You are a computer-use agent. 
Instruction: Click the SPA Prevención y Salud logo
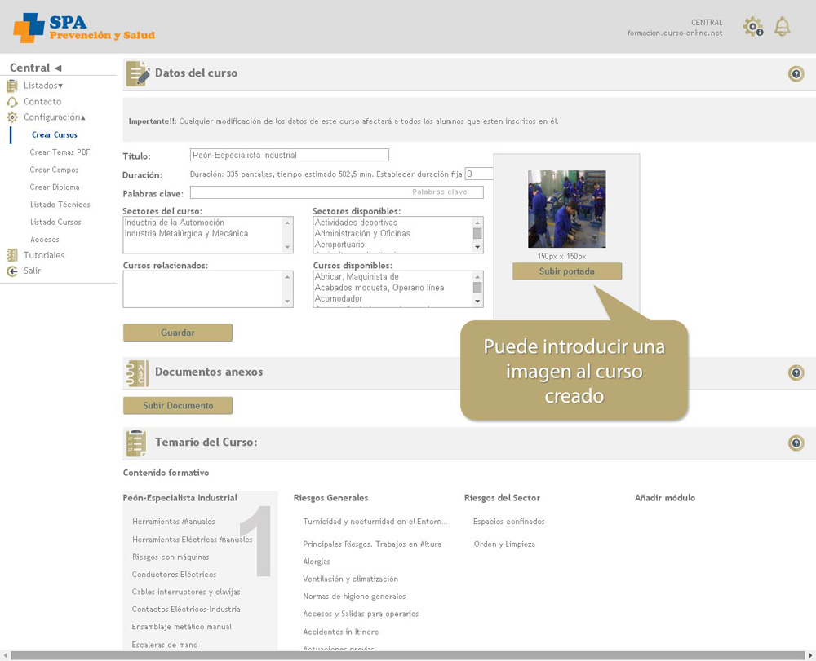click(84, 28)
